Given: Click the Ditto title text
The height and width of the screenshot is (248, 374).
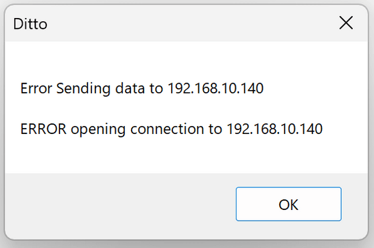Looking at the screenshot, I should tap(30, 24).
